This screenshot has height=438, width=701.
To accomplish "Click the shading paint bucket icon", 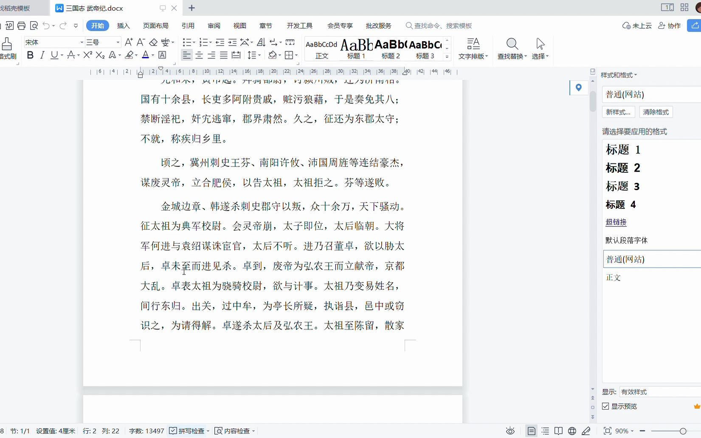I will tap(272, 55).
